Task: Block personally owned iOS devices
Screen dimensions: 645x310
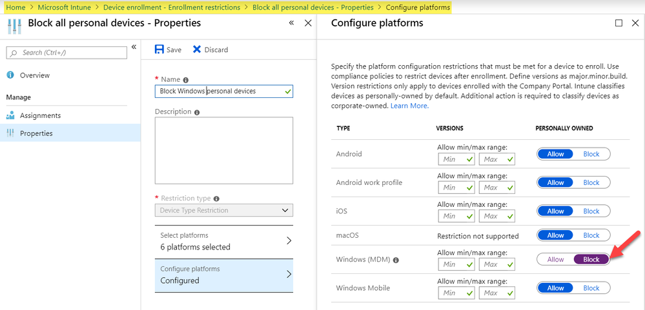Action: (x=591, y=211)
